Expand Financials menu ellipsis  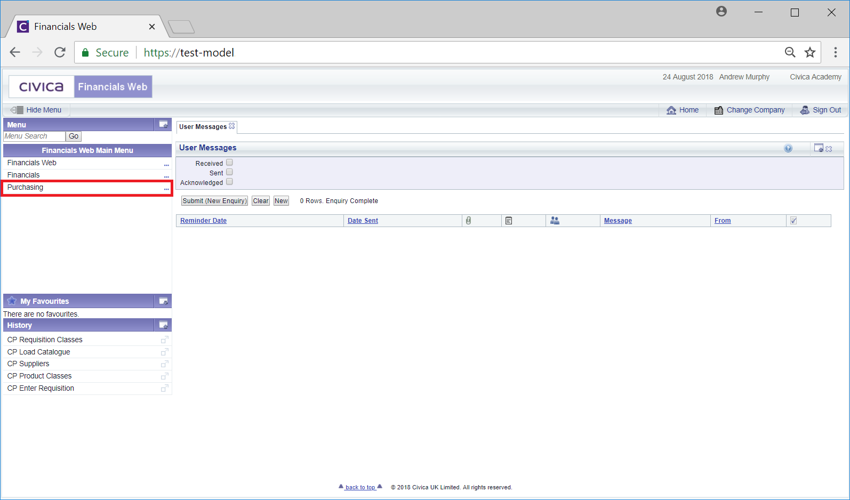pos(166,176)
